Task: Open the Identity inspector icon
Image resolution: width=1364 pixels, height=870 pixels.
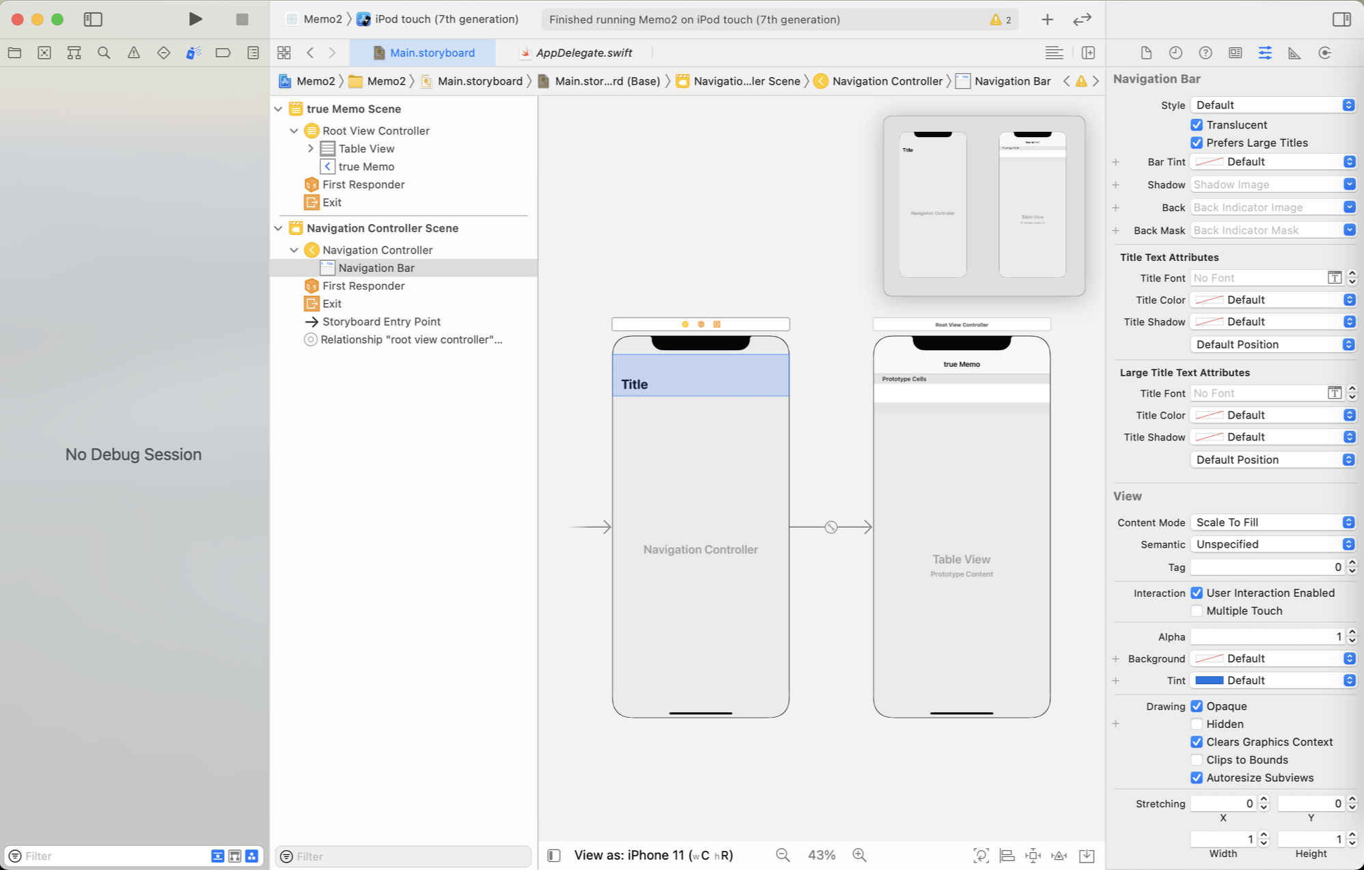Action: coord(1235,53)
